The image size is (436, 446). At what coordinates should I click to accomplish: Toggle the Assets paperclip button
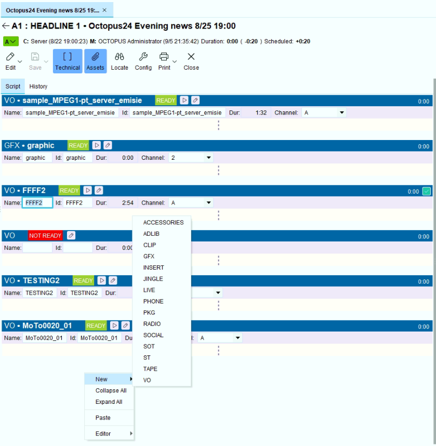pyautogui.click(x=95, y=61)
